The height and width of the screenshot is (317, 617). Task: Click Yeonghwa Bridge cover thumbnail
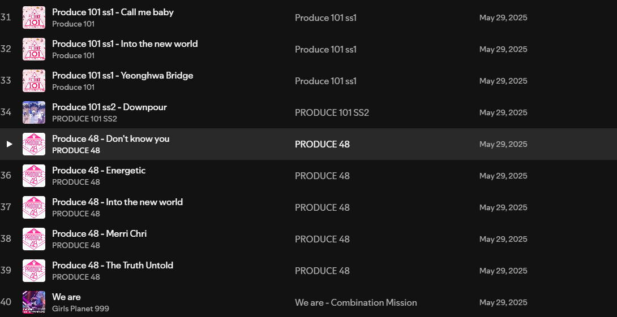pos(34,81)
